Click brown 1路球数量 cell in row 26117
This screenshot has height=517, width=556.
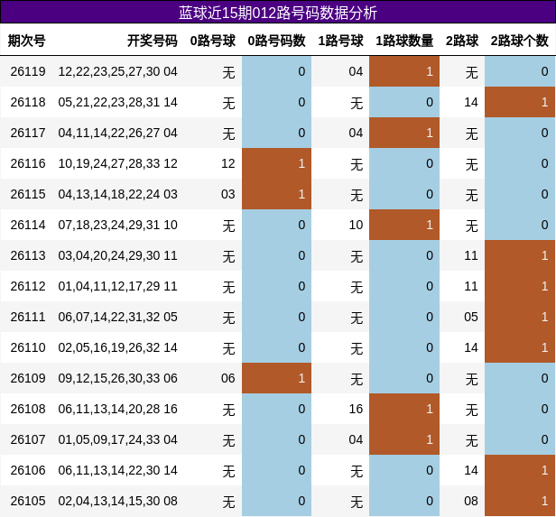coord(404,133)
